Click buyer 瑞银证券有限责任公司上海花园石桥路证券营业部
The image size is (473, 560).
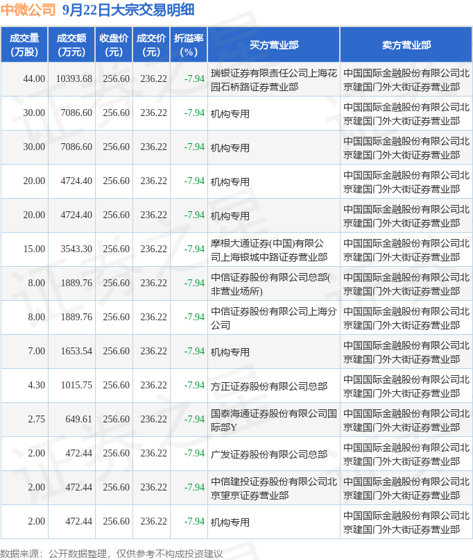click(x=274, y=80)
